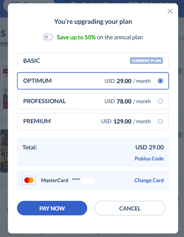Open the Publuu Code link
This screenshot has height=237, width=184.
pyautogui.click(x=149, y=159)
